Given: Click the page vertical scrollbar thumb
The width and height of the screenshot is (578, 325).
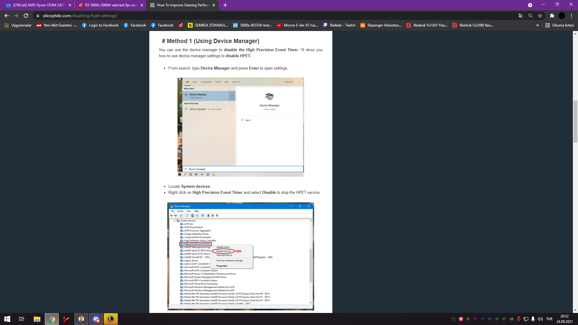Looking at the screenshot, I should pyautogui.click(x=575, y=122).
